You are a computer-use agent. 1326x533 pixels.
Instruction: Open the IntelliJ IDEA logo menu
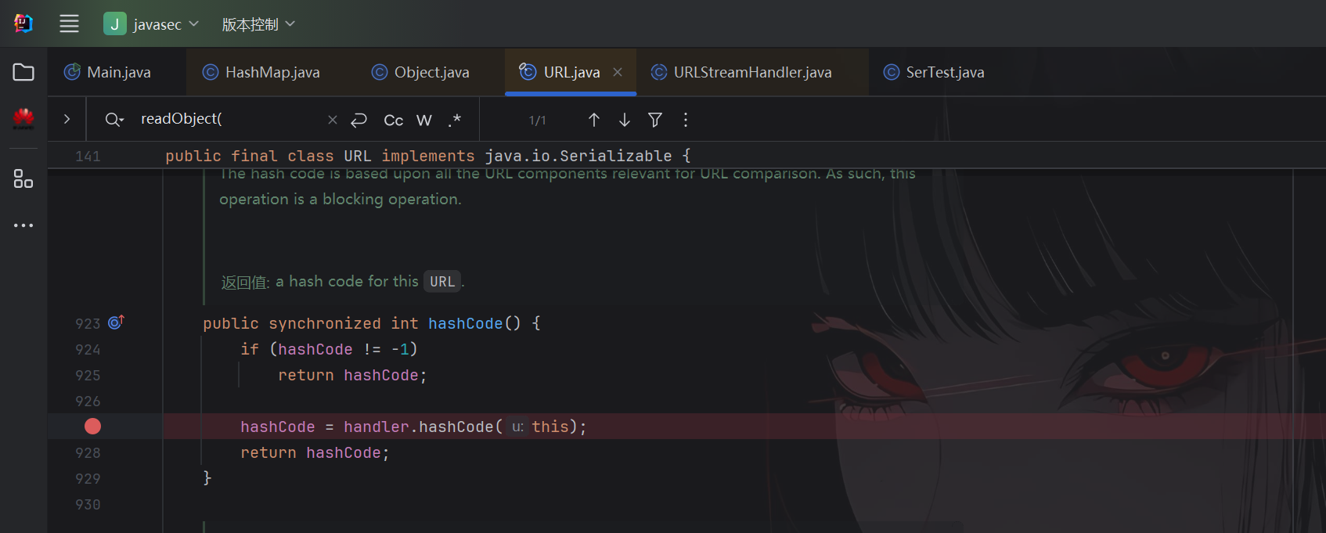tap(23, 23)
